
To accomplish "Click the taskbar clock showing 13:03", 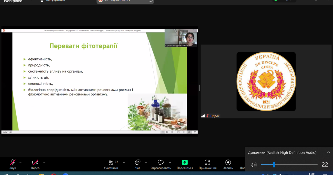I will [312, 174].
